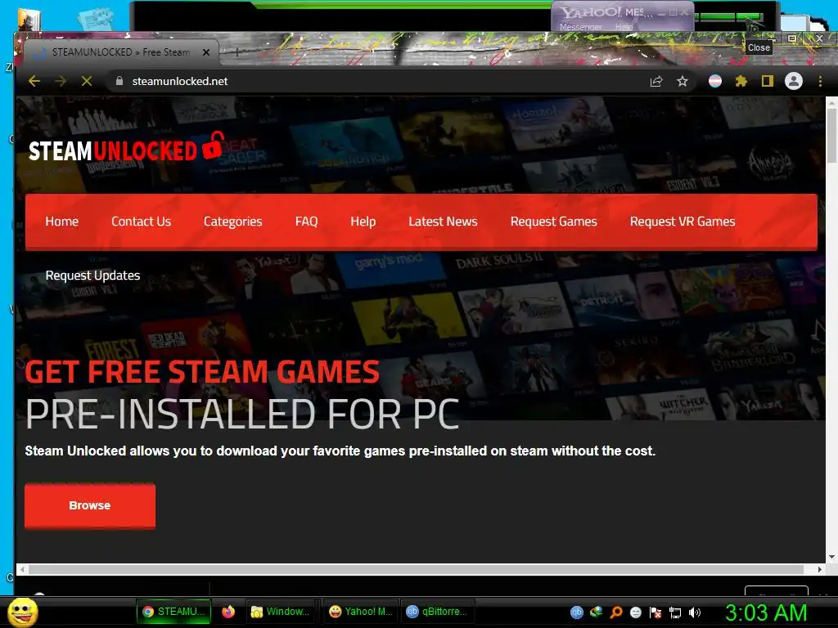Switch to the STEAMU... Chrome taskbar button

point(173,612)
